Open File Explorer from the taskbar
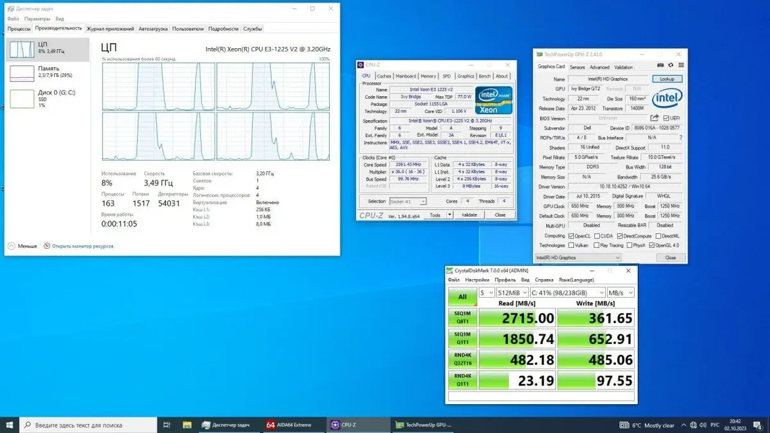Image resolution: width=770 pixels, height=433 pixels. click(x=187, y=425)
